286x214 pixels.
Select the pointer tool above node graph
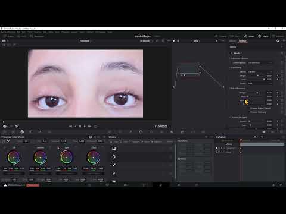pyautogui.click(x=174, y=41)
